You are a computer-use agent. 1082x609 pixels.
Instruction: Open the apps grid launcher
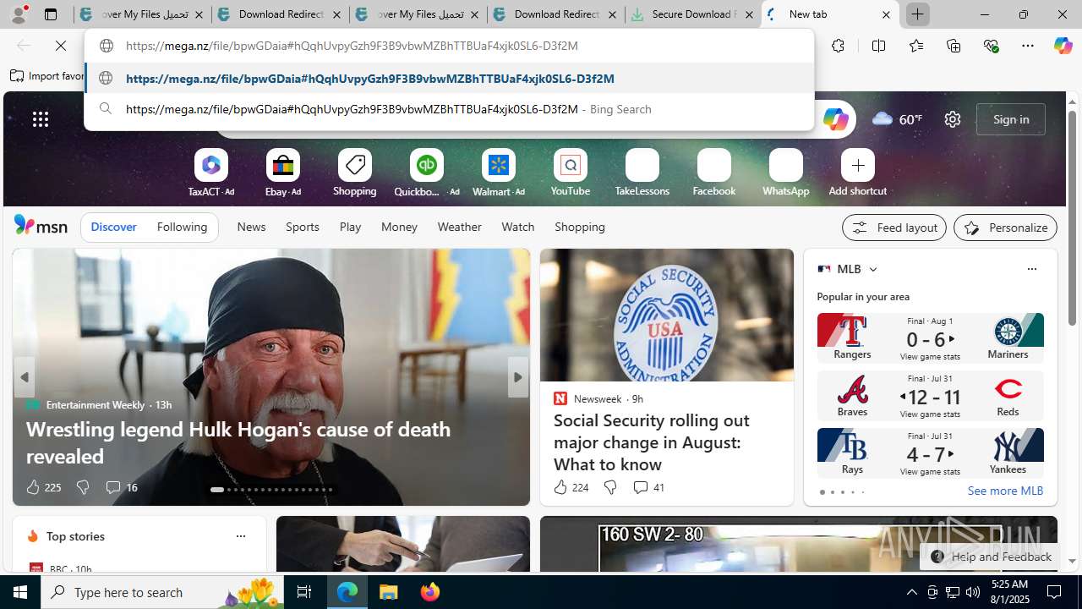click(41, 119)
